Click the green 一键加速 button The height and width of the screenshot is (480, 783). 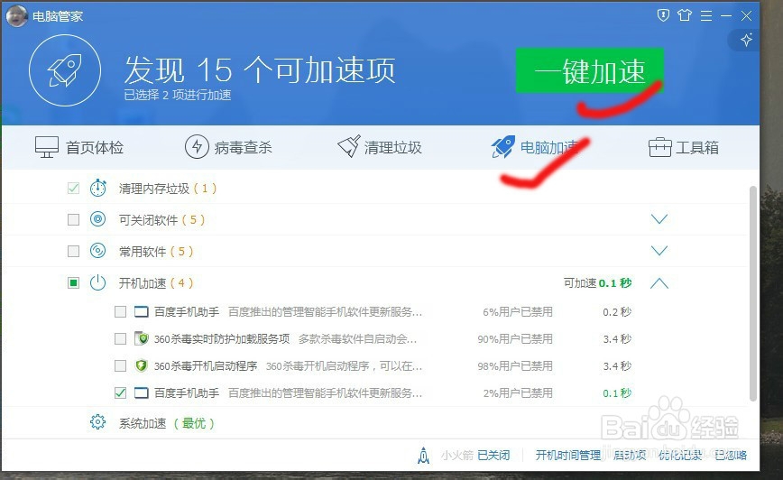pos(590,70)
